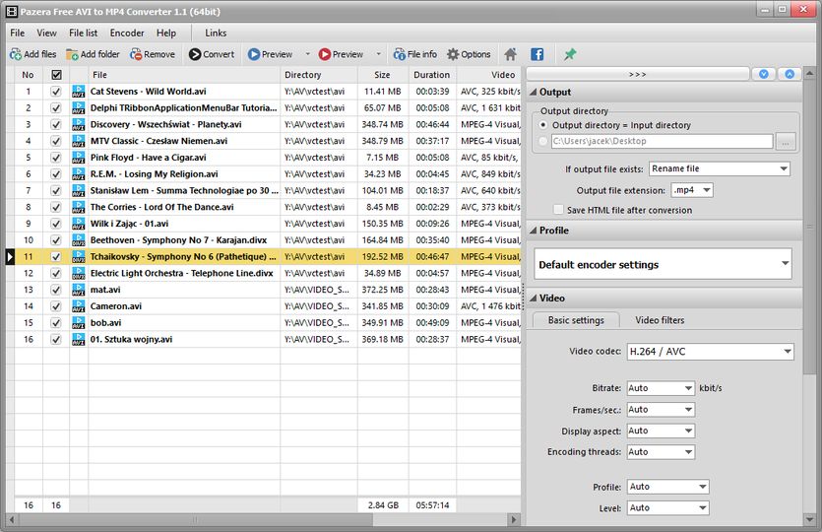Screen dimensions: 822x532
Task: Switch to Basic settings tab
Action: (576, 320)
